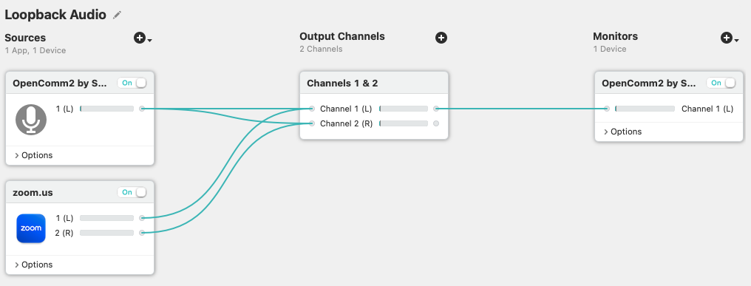Click the monitor's input connector port
The height and width of the screenshot is (286, 751).
[x=607, y=109]
